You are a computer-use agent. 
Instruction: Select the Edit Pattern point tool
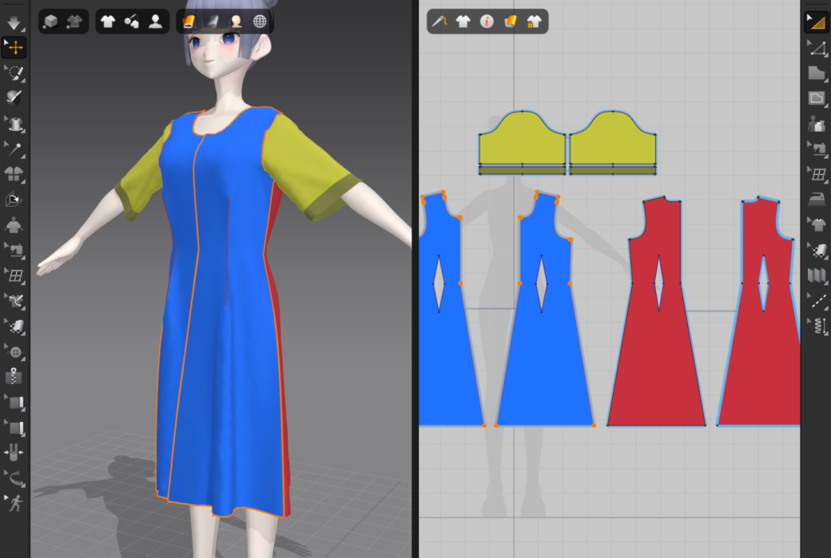[x=817, y=48]
